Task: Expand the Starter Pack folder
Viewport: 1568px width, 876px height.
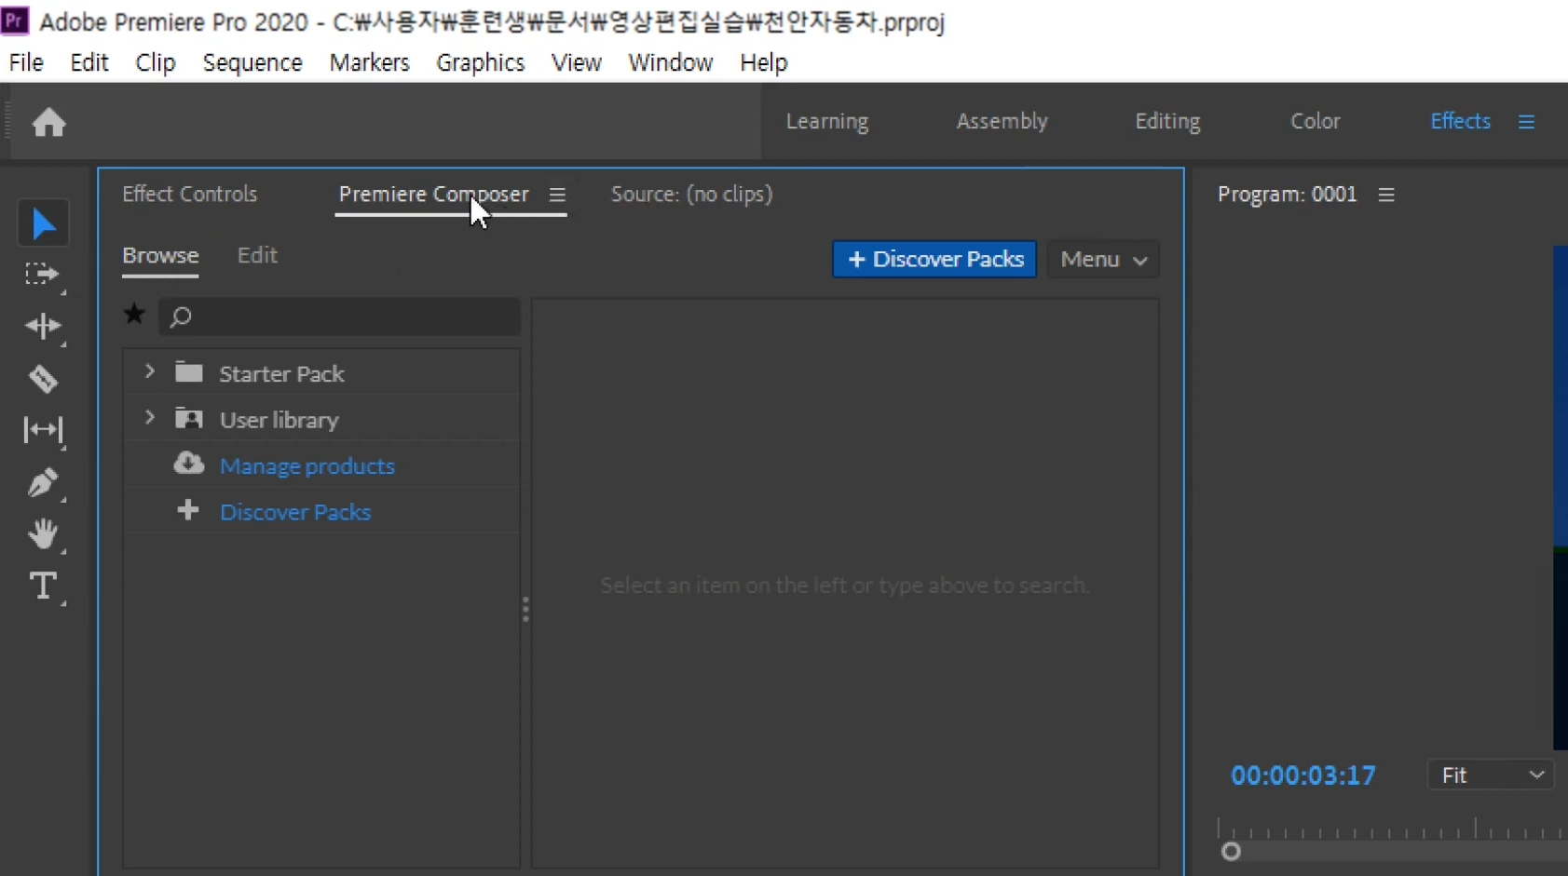Action: [x=149, y=372]
